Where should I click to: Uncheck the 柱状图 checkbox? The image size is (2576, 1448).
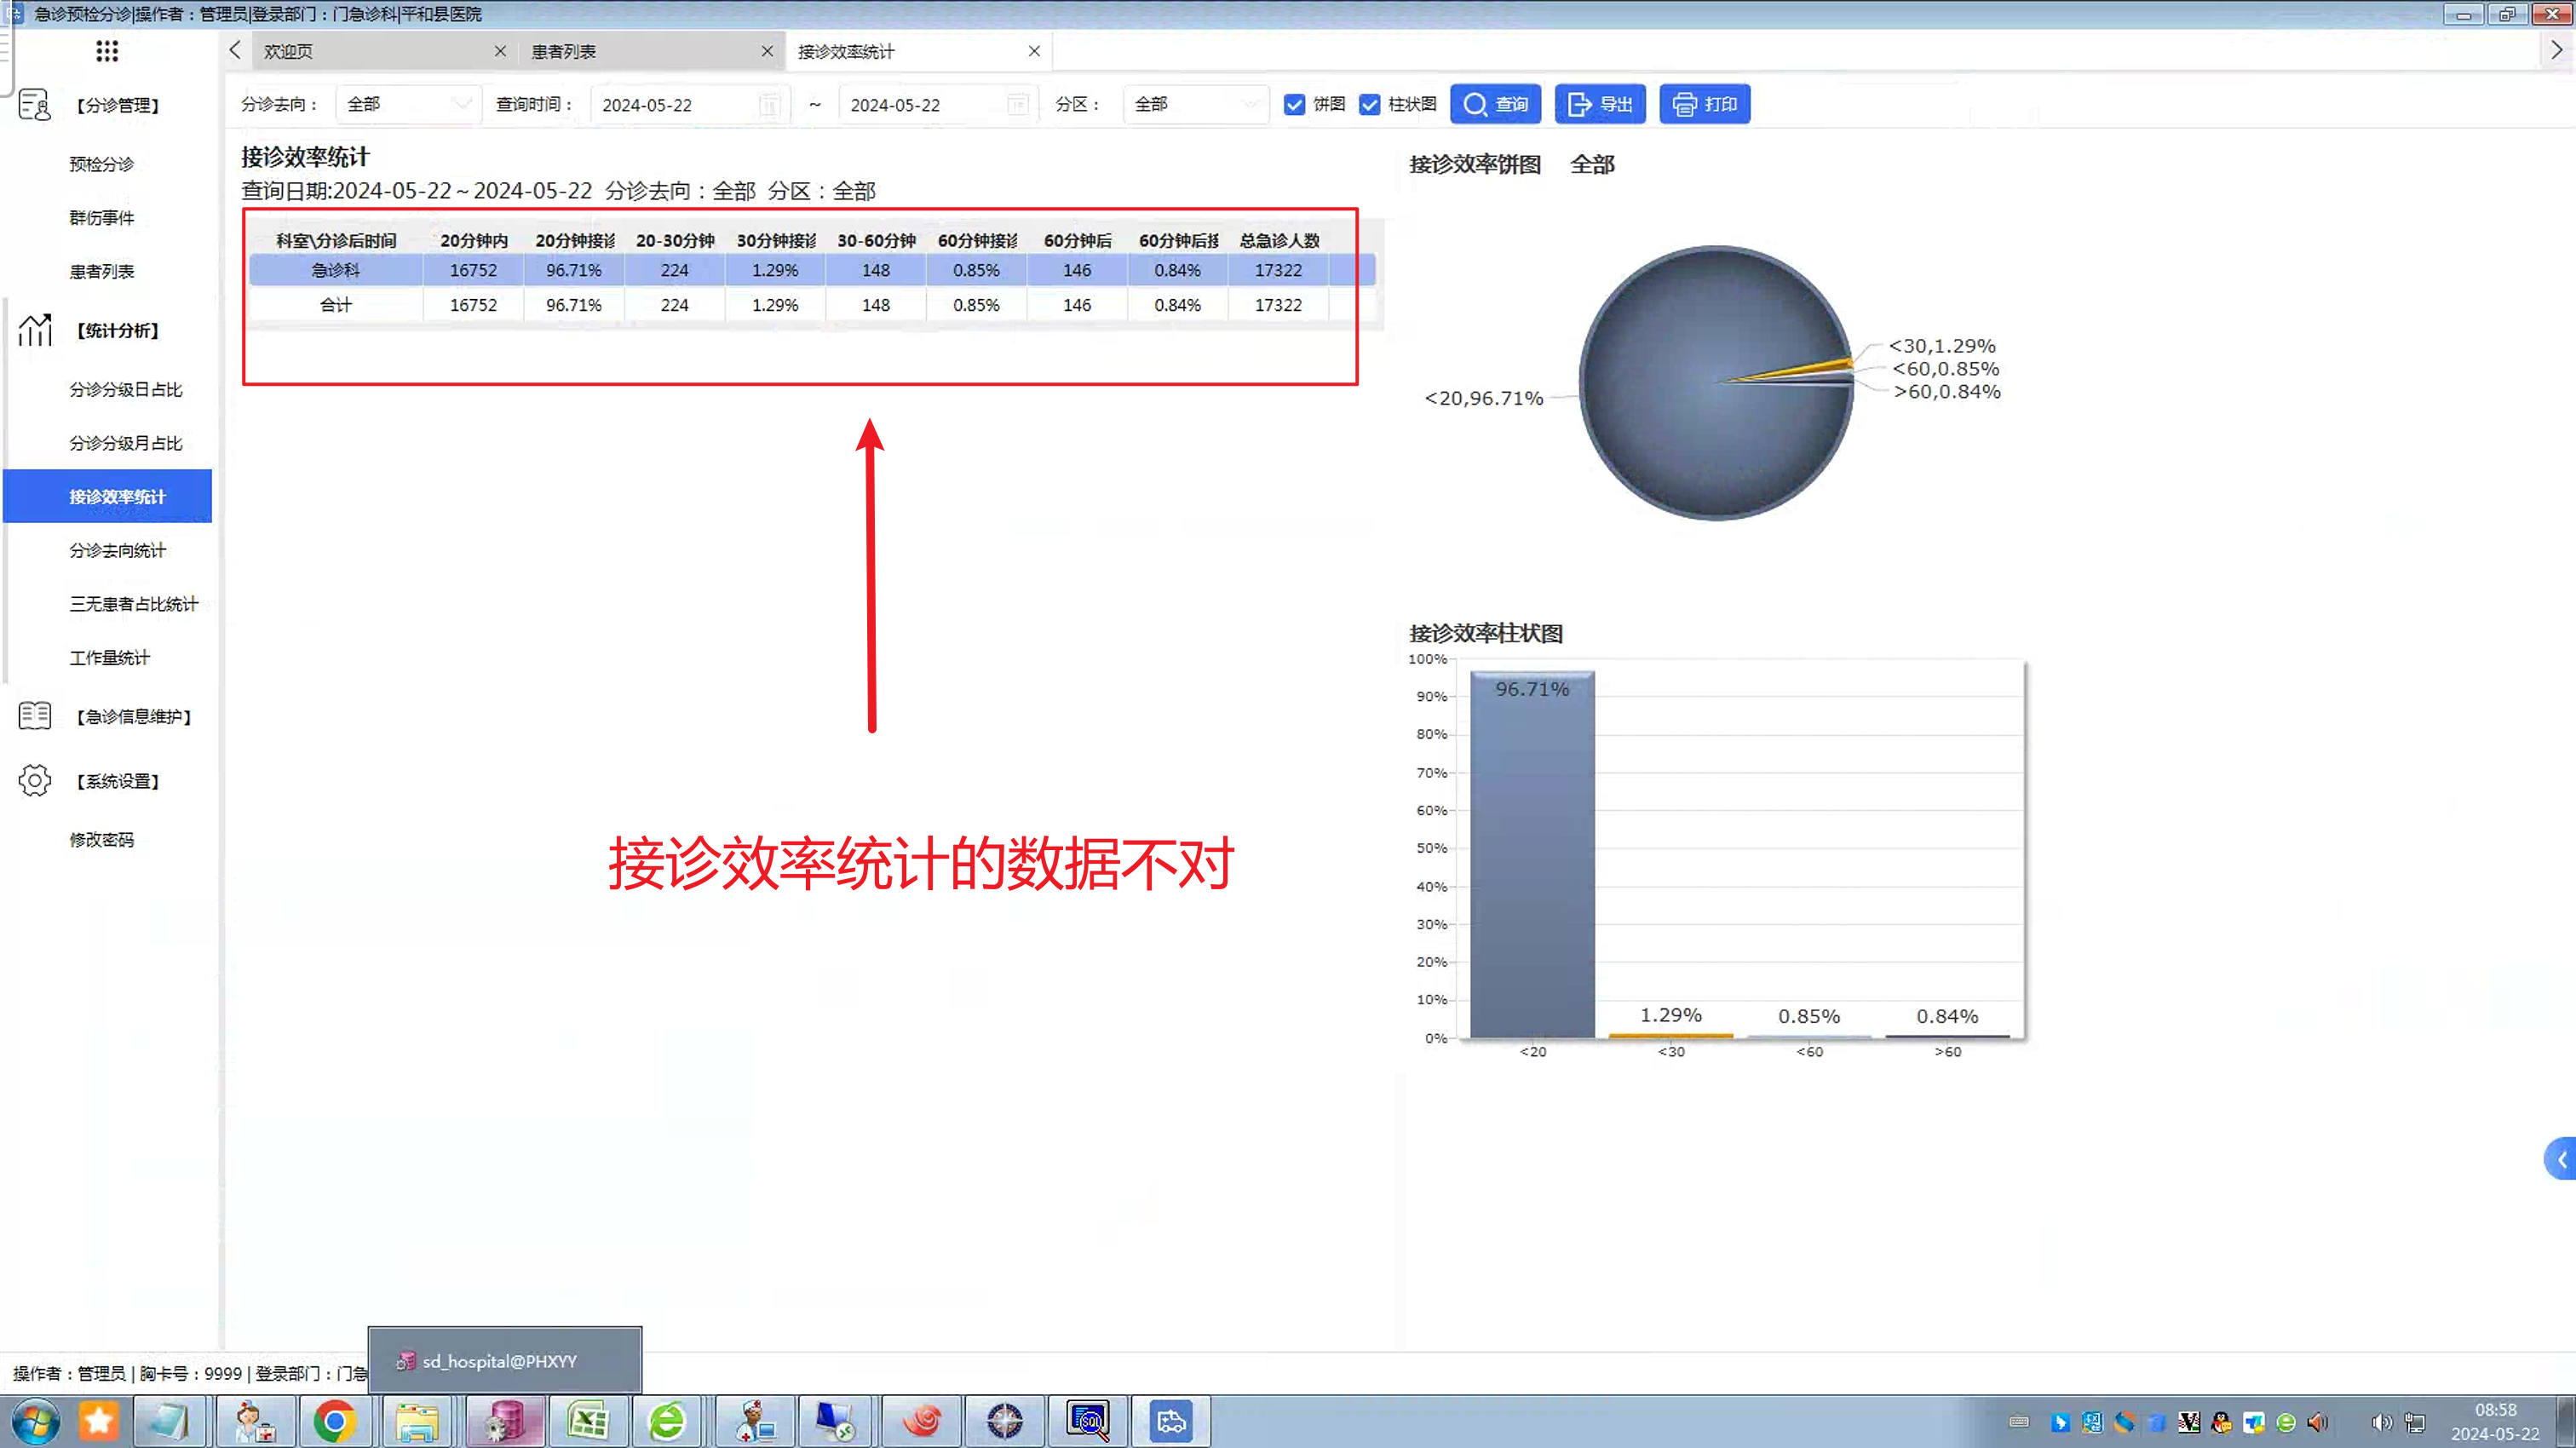(x=1369, y=105)
